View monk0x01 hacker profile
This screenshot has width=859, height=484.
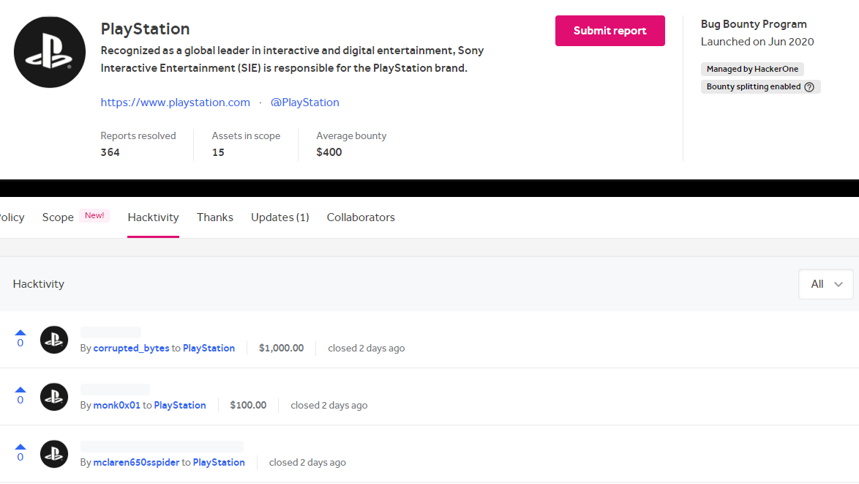[116, 406]
